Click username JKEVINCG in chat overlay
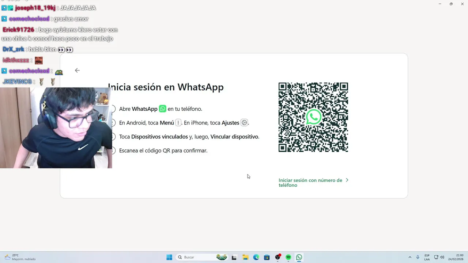 pos(17,81)
